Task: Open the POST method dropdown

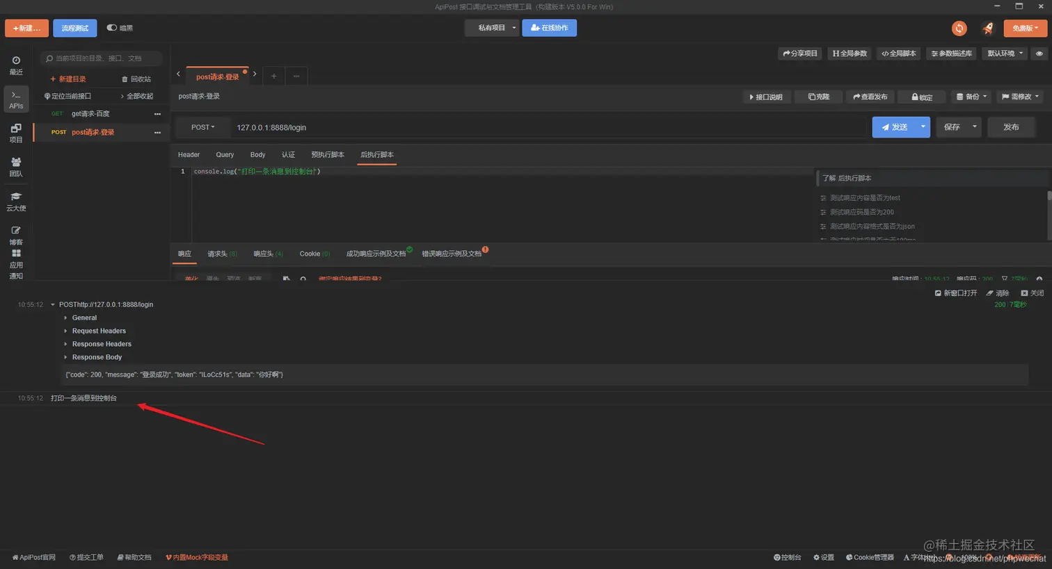Action: (203, 127)
